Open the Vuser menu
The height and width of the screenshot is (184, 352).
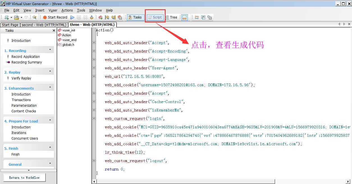[53, 10]
